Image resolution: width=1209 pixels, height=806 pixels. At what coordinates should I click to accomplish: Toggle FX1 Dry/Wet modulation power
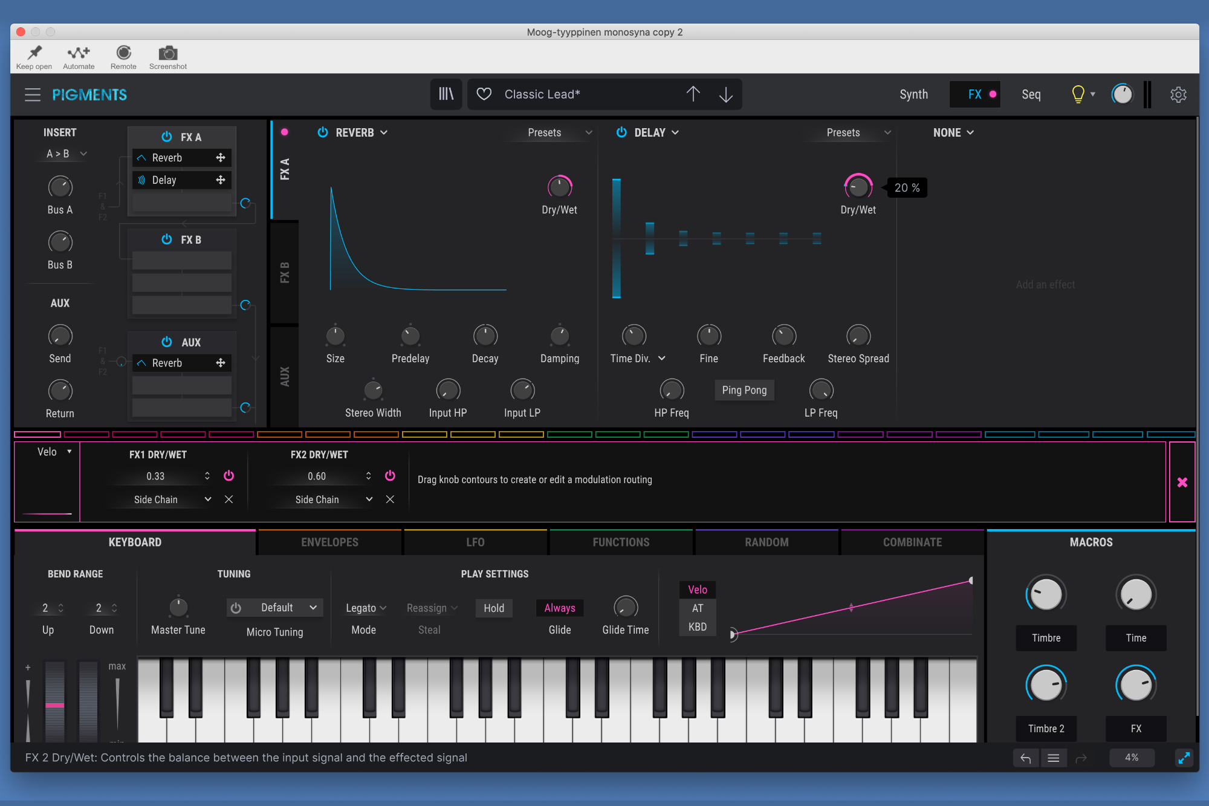[229, 476]
